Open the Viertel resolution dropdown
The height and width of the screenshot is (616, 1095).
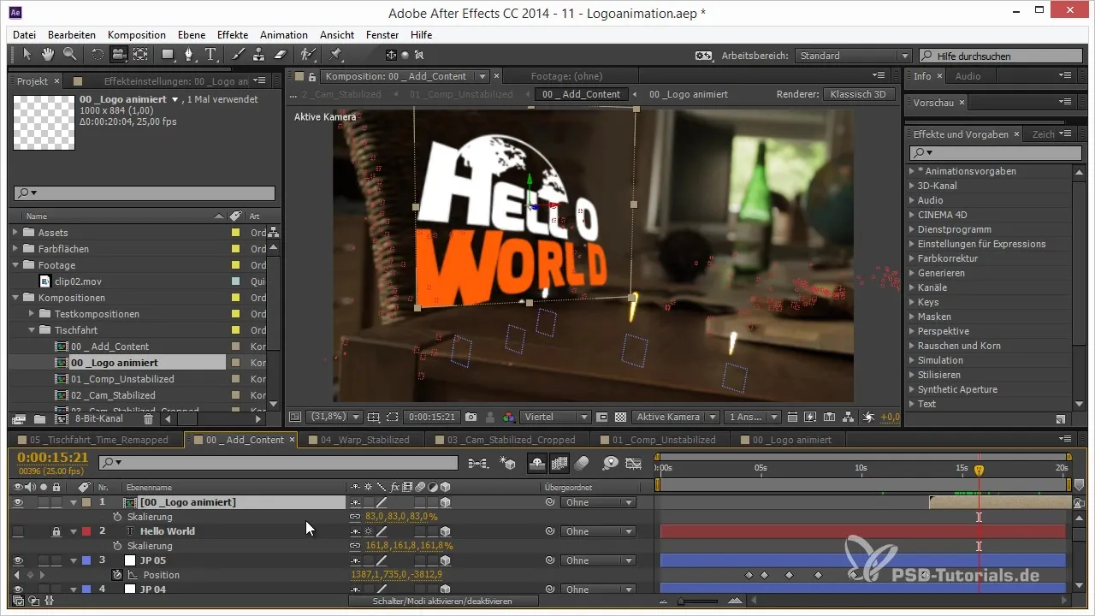coord(555,418)
